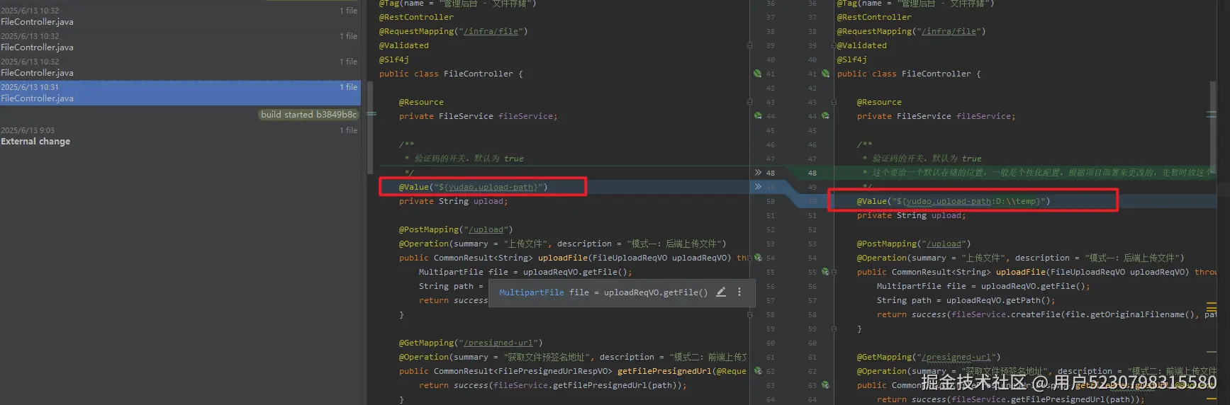Click 'MultipartFile file = uploadReqVO.getFile()' popup text
1230x405 pixels.
pos(603,292)
